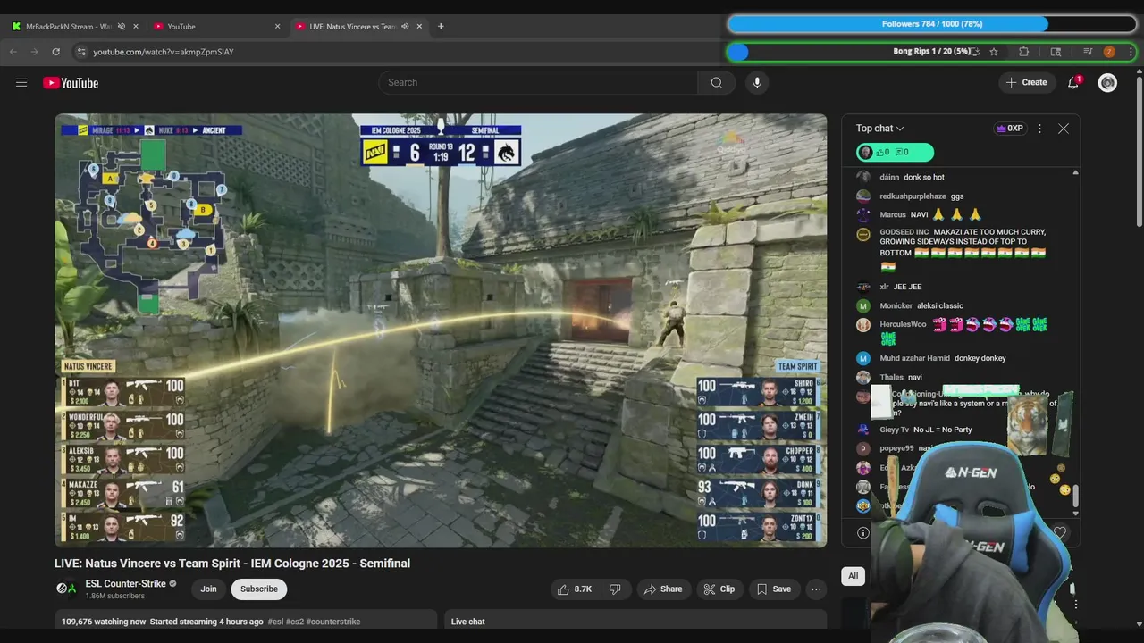The width and height of the screenshot is (1144, 643).
Task: Click the '109,676 watching now' text
Action: coord(104,622)
